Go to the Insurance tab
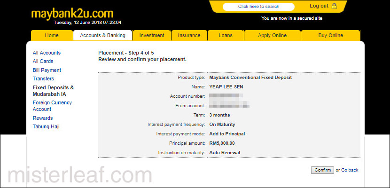 pos(189,35)
